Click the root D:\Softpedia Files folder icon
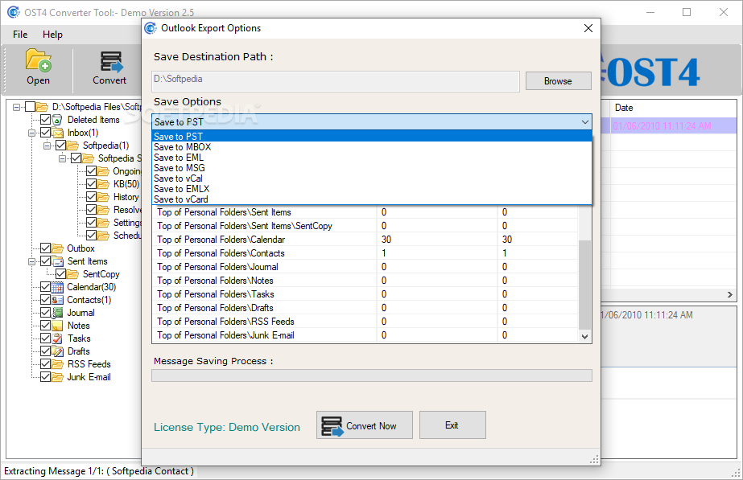 click(42, 106)
